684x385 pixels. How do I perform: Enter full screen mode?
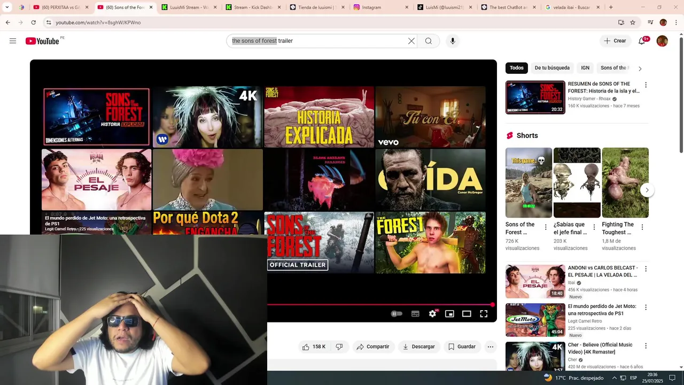tap(484, 314)
